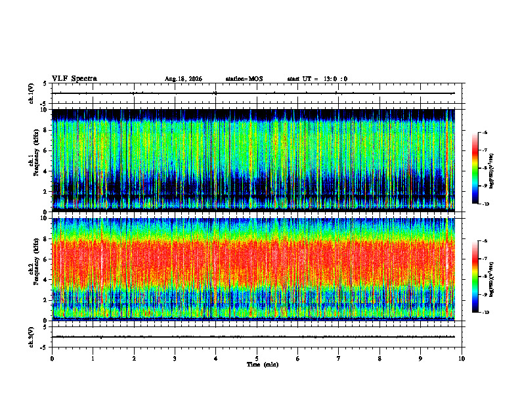The height and width of the screenshot is (402, 520).
Task: Click the x-axis tick label "0"
Action: 52,359
